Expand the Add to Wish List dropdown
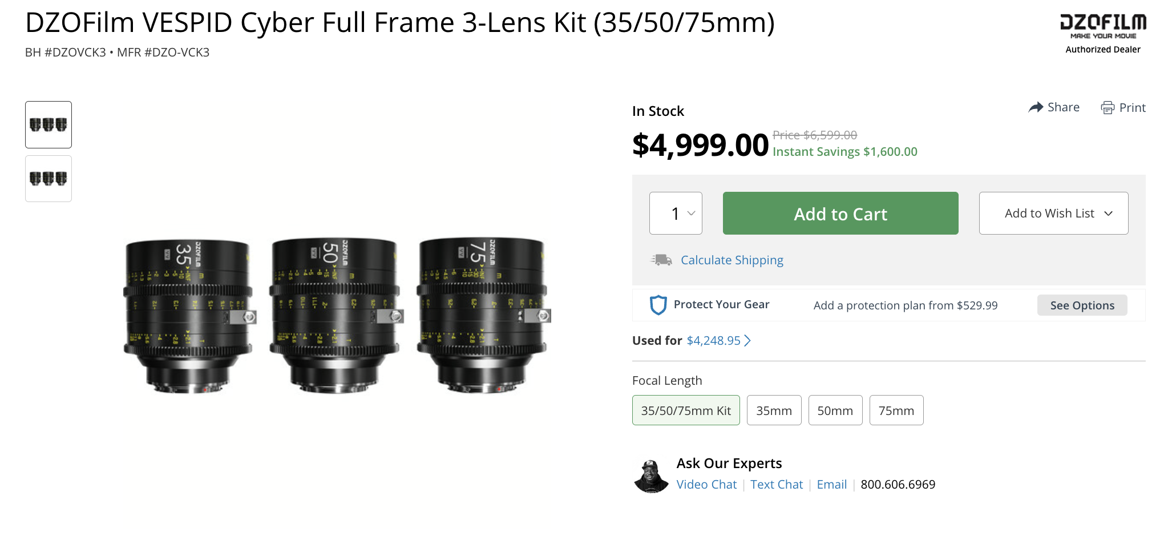Image resolution: width=1172 pixels, height=548 pixels. pos(1053,213)
